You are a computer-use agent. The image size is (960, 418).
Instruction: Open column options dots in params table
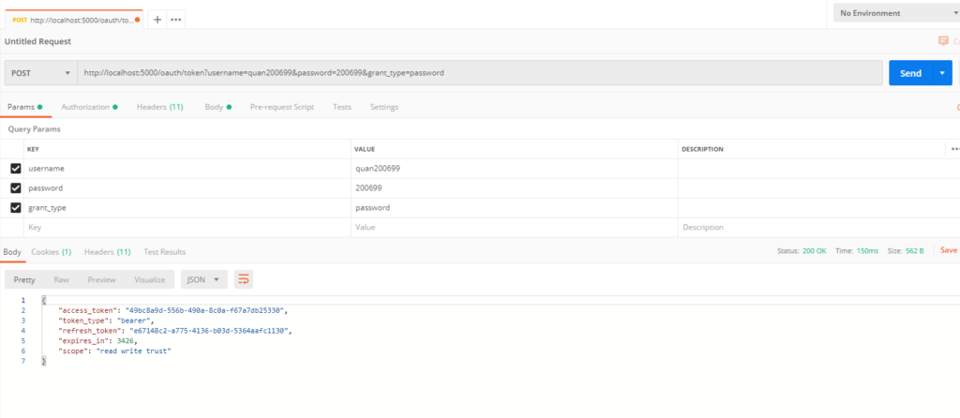pyautogui.click(x=954, y=149)
